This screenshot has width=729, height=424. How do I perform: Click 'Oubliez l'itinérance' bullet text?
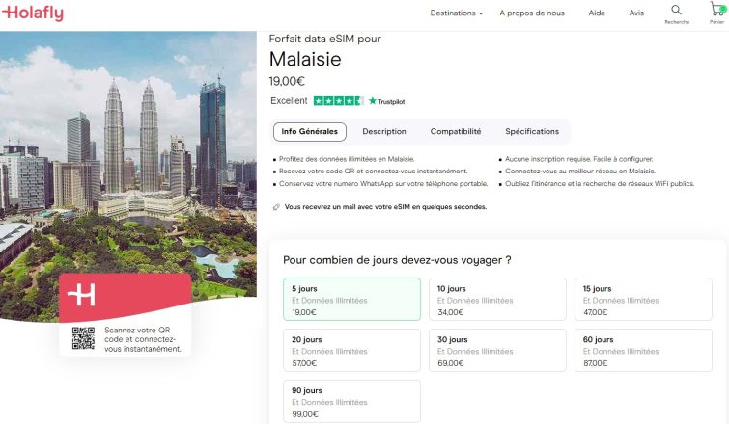tap(600, 184)
